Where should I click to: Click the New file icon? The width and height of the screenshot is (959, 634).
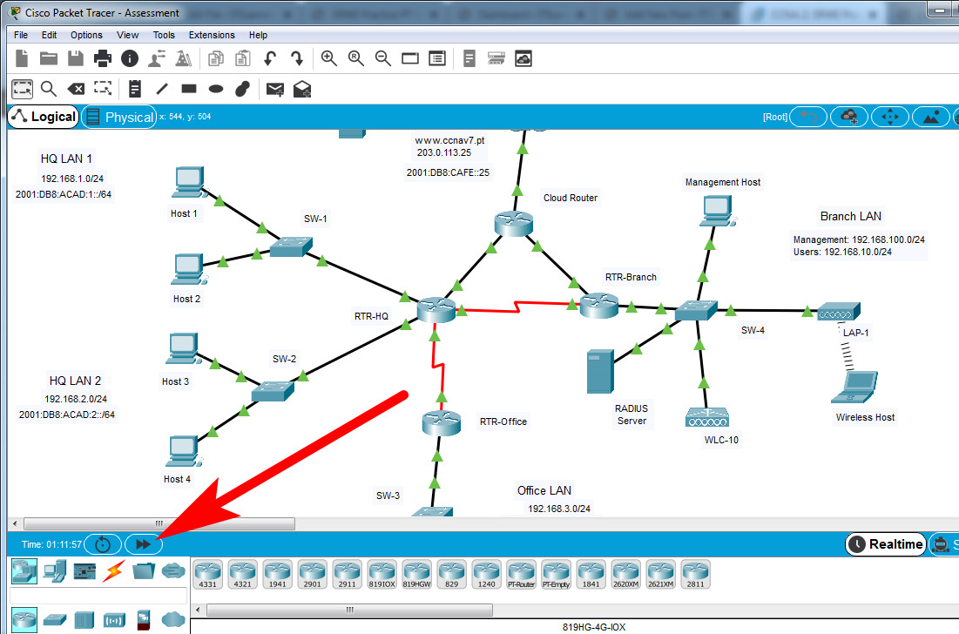tap(22, 58)
